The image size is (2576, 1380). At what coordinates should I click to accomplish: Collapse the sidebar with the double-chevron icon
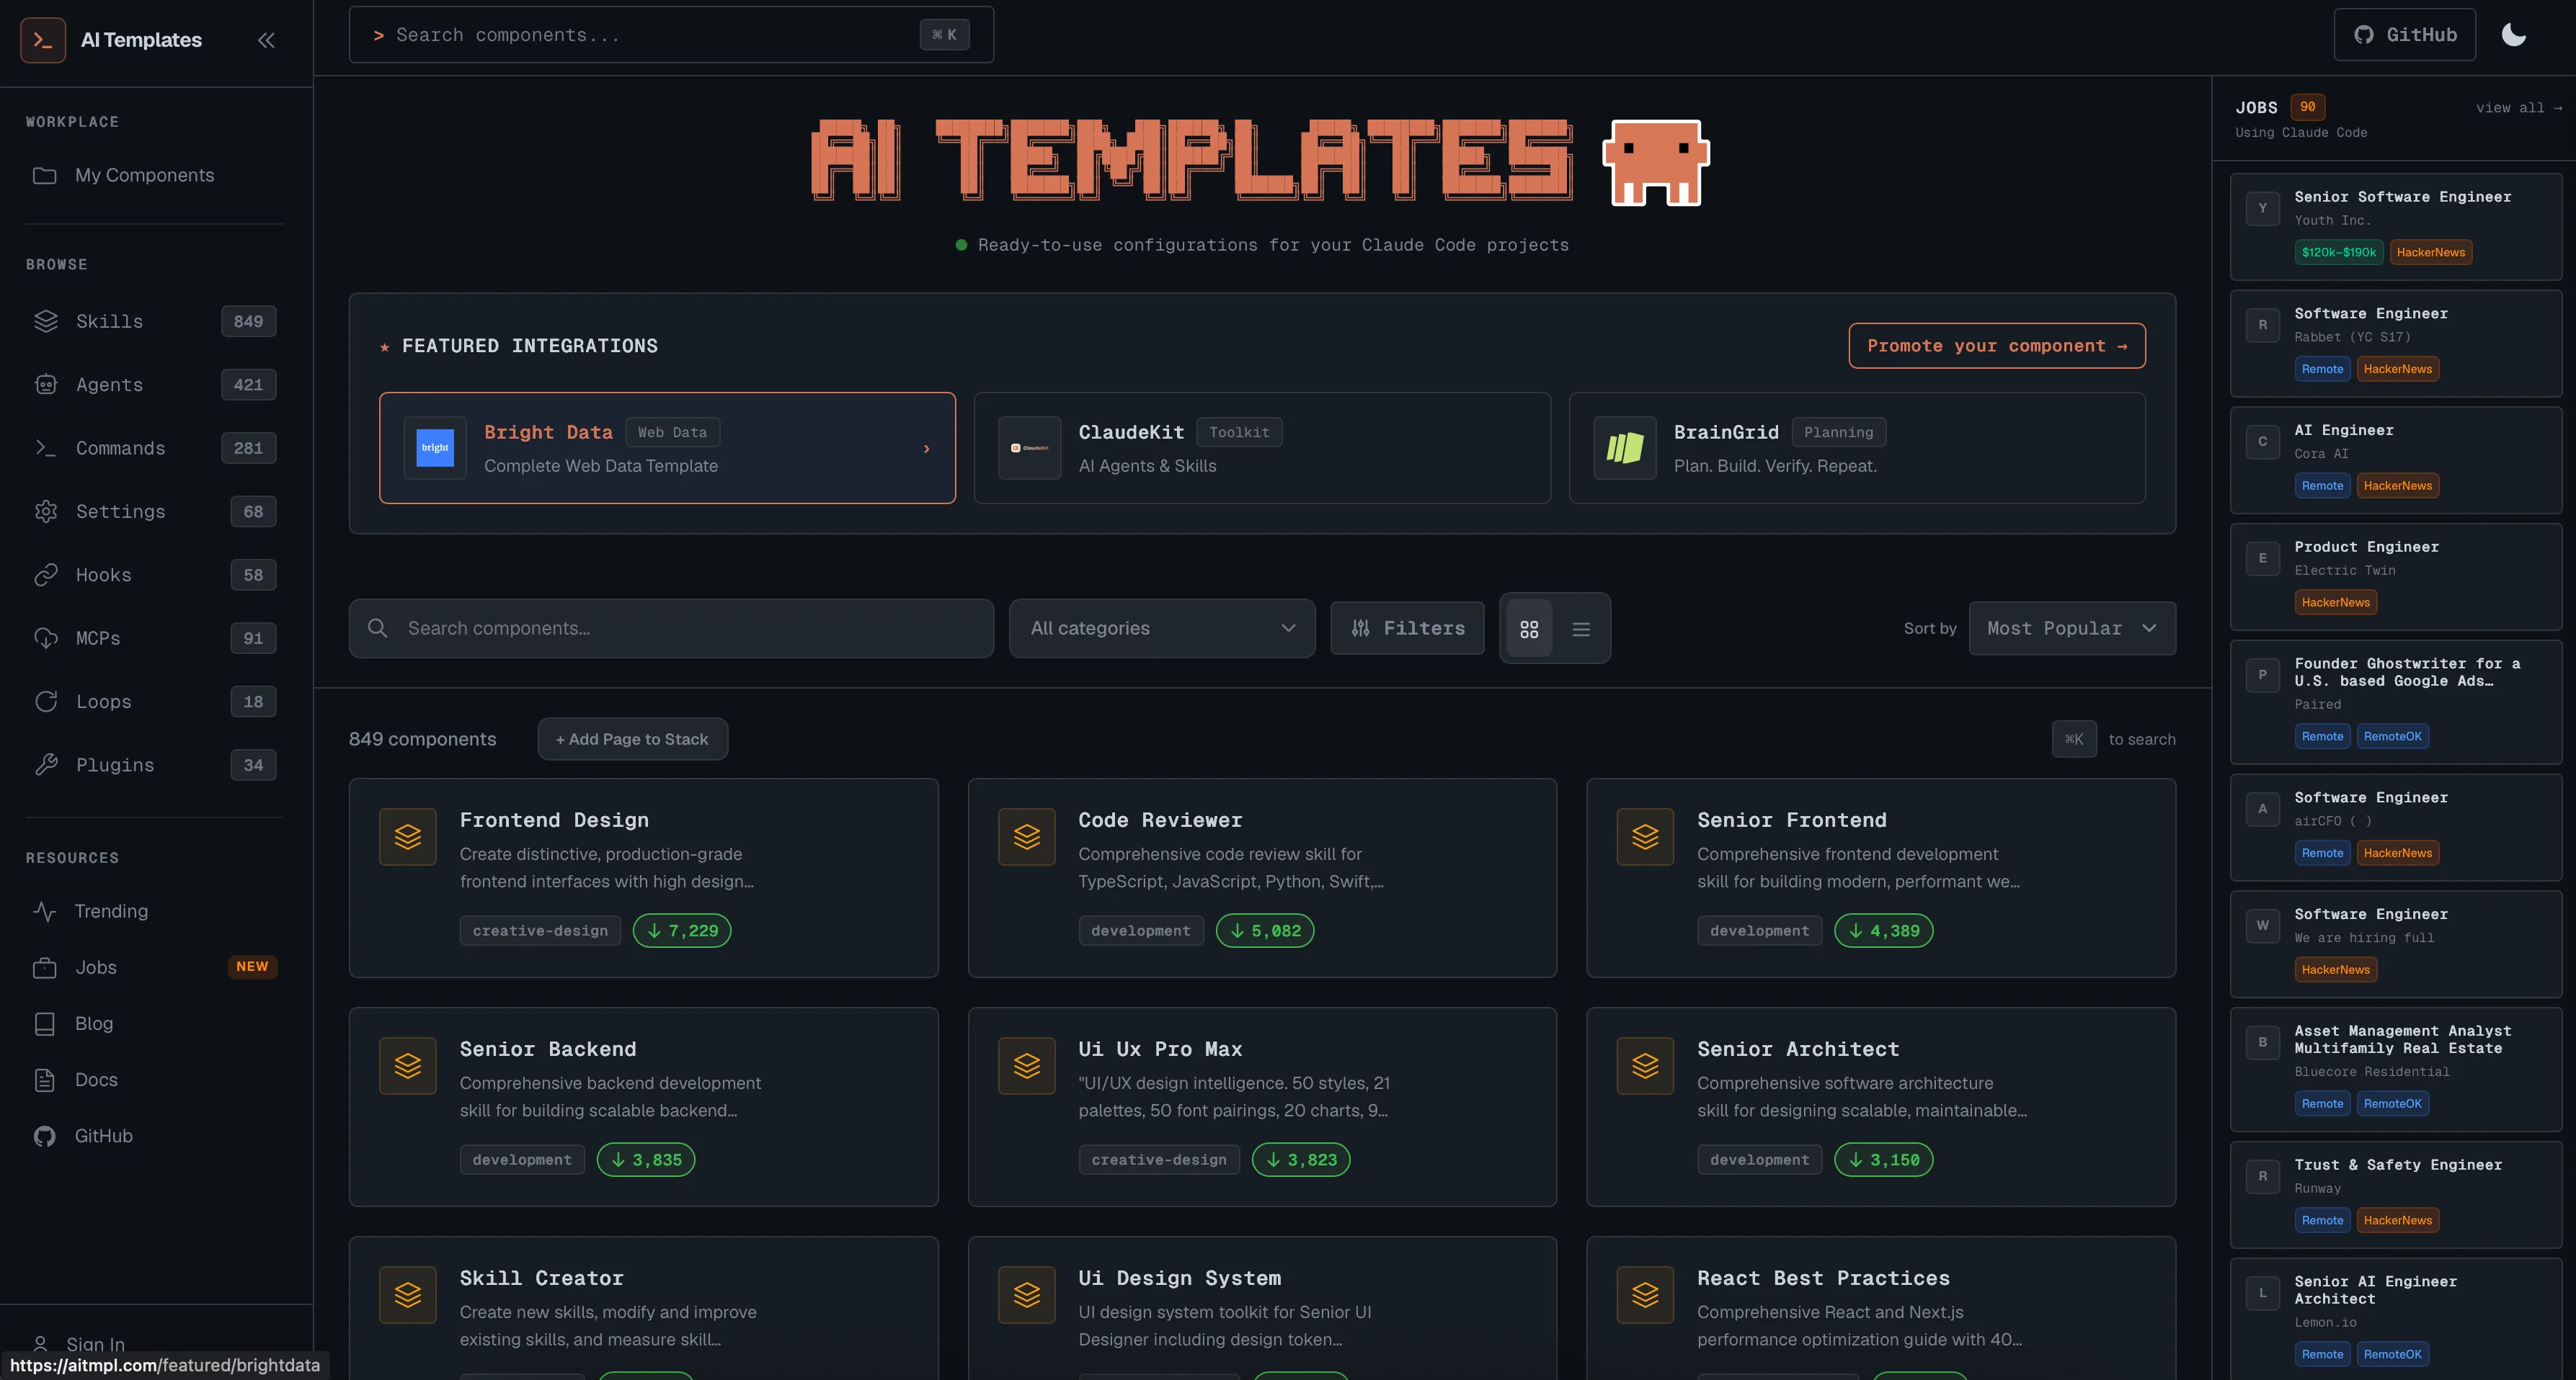click(266, 40)
